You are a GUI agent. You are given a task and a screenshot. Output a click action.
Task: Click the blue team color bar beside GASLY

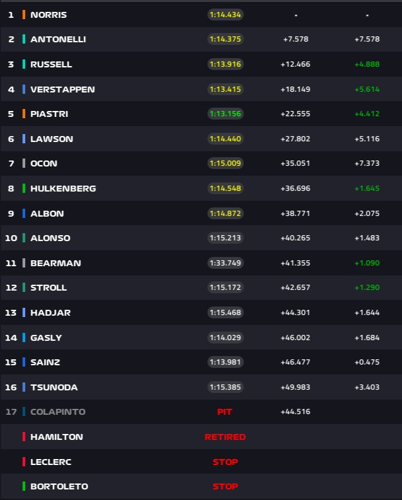point(24,338)
